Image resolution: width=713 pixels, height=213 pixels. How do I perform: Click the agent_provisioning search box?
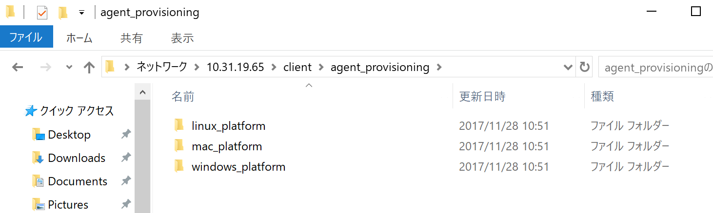pos(656,67)
